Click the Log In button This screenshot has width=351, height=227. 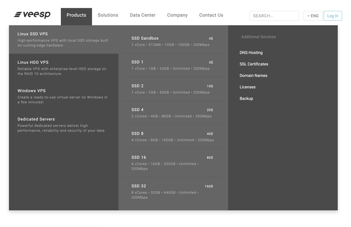333,16
